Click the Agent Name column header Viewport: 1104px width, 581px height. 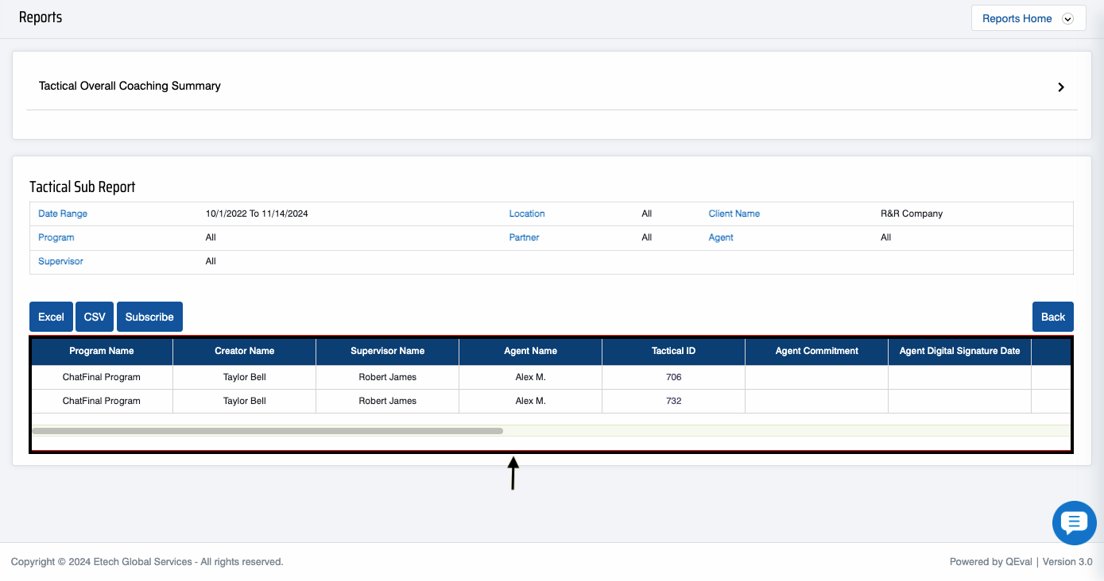(530, 351)
